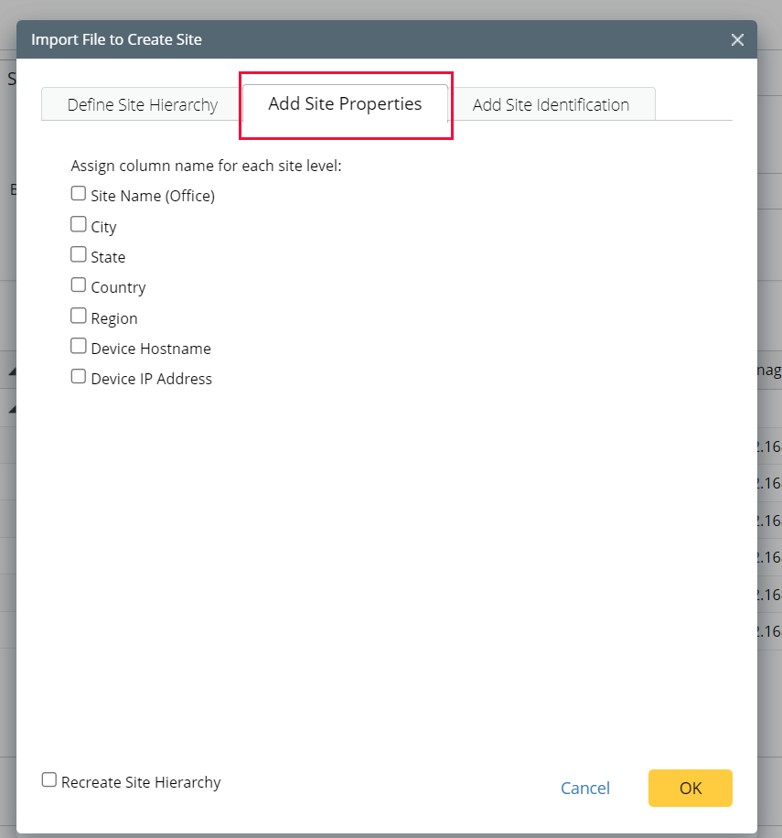
Task: Toggle the Recreate Site Hierarchy checkbox
Action: point(49,779)
